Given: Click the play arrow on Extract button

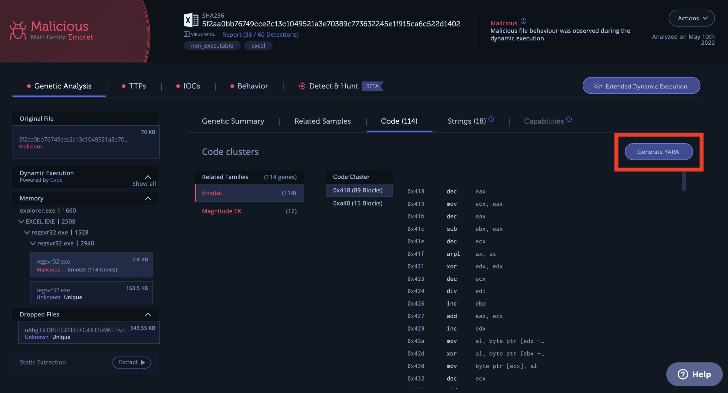Looking at the screenshot, I should [143, 362].
